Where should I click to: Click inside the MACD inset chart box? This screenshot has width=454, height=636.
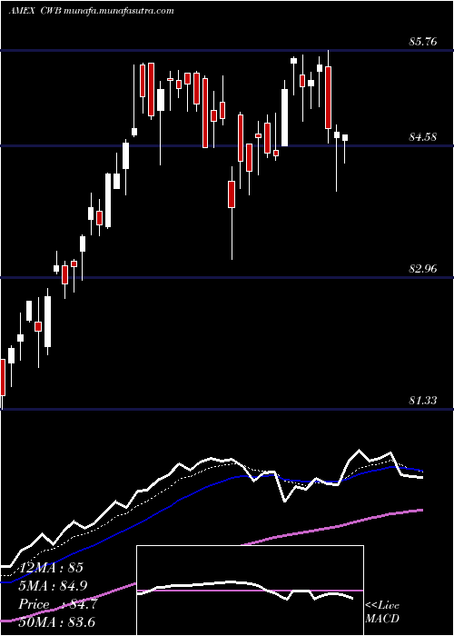tap(250, 591)
